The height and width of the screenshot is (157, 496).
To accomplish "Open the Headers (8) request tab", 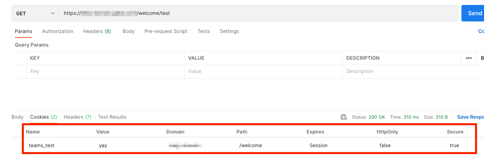I will pyautogui.click(x=97, y=31).
